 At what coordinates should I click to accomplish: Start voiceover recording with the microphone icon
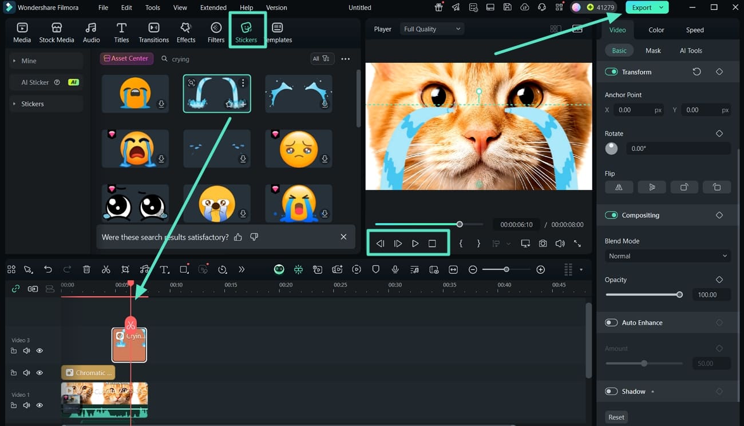[395, 269]
